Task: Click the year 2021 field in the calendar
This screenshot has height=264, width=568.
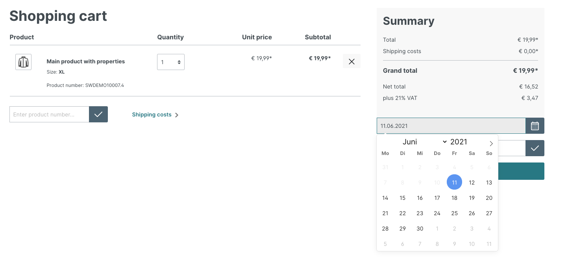Action: pos(459,142)
